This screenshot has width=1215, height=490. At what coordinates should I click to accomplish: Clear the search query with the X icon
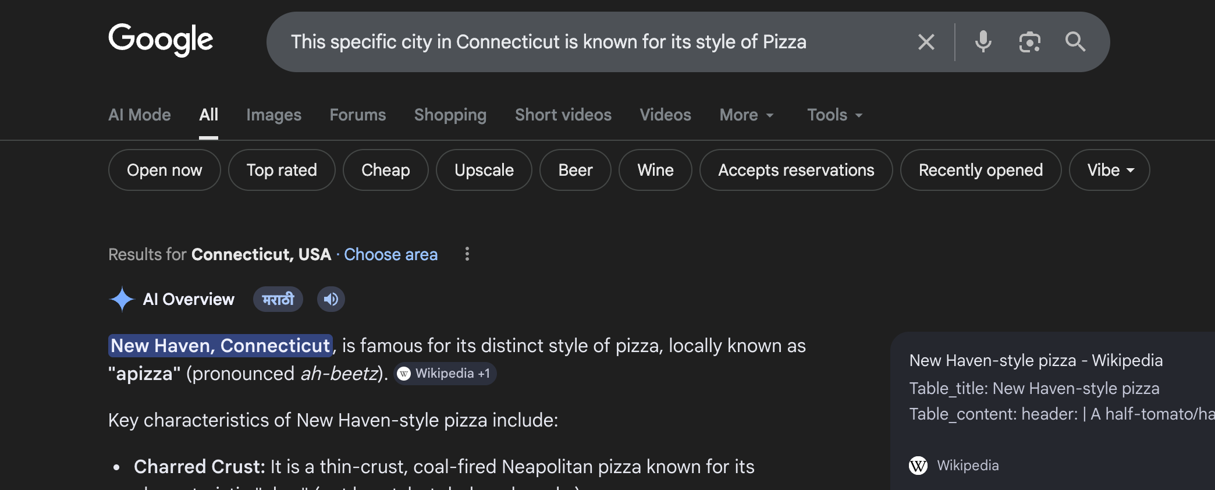926,41
